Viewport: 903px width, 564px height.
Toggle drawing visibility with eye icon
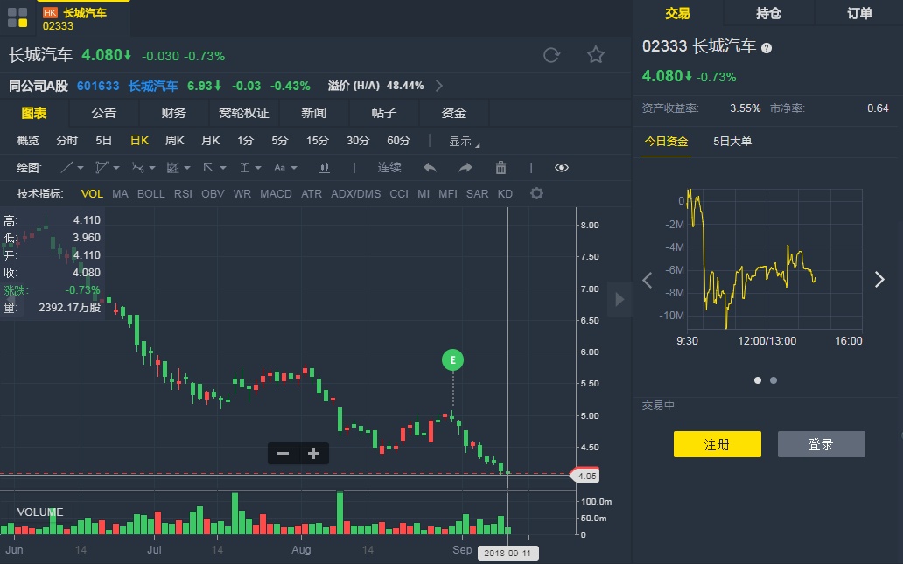[562, 168]
